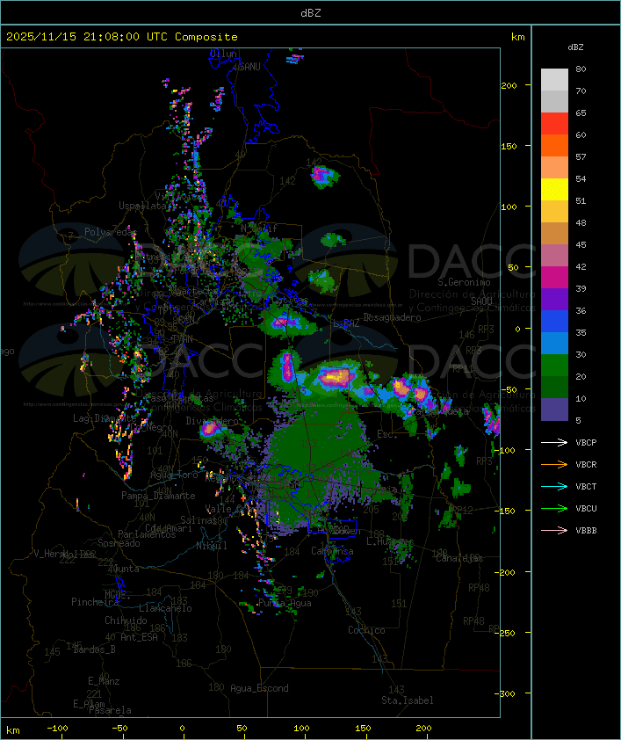Click the white VBCP arrow icon
The image size is (621, 740).
(554, 443)
